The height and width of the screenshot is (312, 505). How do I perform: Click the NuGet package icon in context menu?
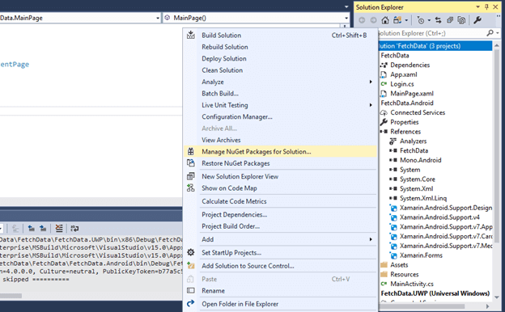coord(191,151)
